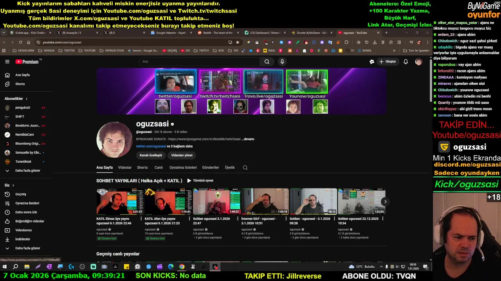Open Windows taskbar search
The height and width of the screenshot is (281, 501).
(x=16, y=267)
